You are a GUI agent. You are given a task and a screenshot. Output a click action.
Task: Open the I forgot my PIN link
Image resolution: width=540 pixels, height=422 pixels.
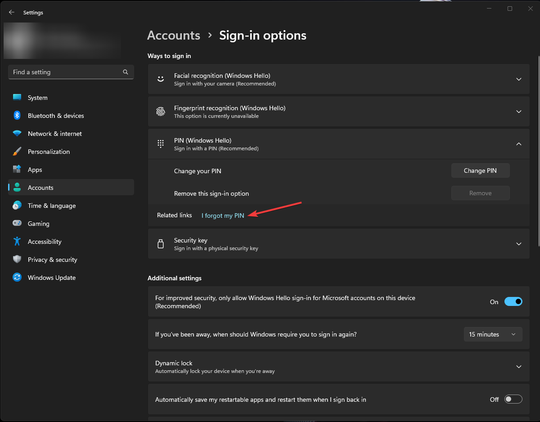pyautogui.click(x=223, y=215)
